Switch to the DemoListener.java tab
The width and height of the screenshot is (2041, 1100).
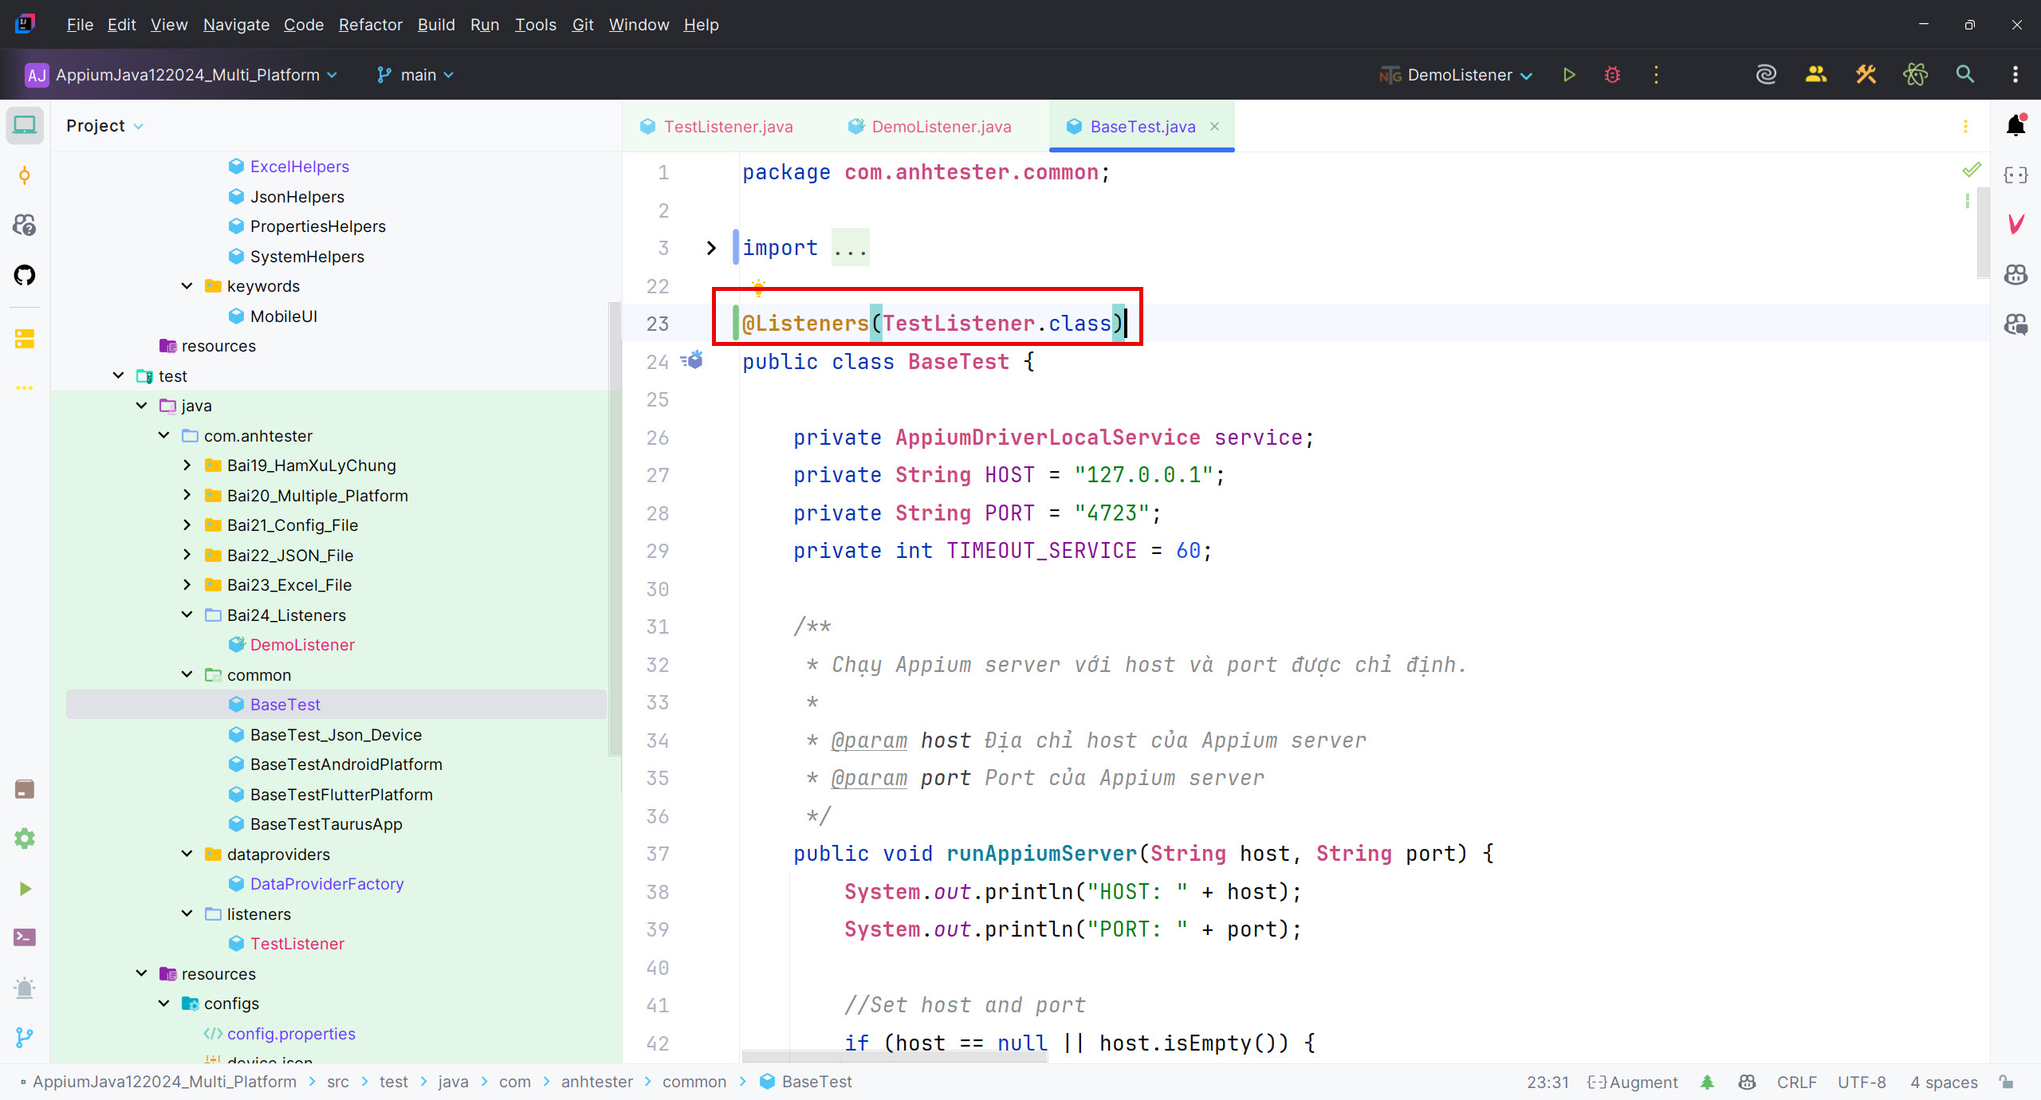click(x=930, y=127)
